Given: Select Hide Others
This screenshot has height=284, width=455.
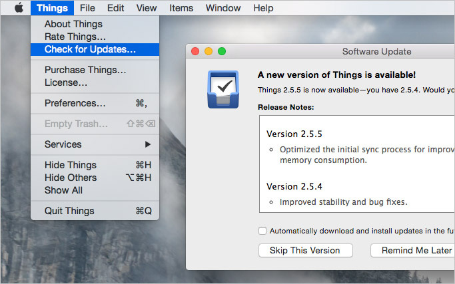Looking at the screenshot, I should pos(95,178).
